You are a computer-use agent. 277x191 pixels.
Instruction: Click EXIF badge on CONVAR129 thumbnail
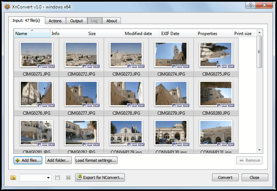click(141, 145)
